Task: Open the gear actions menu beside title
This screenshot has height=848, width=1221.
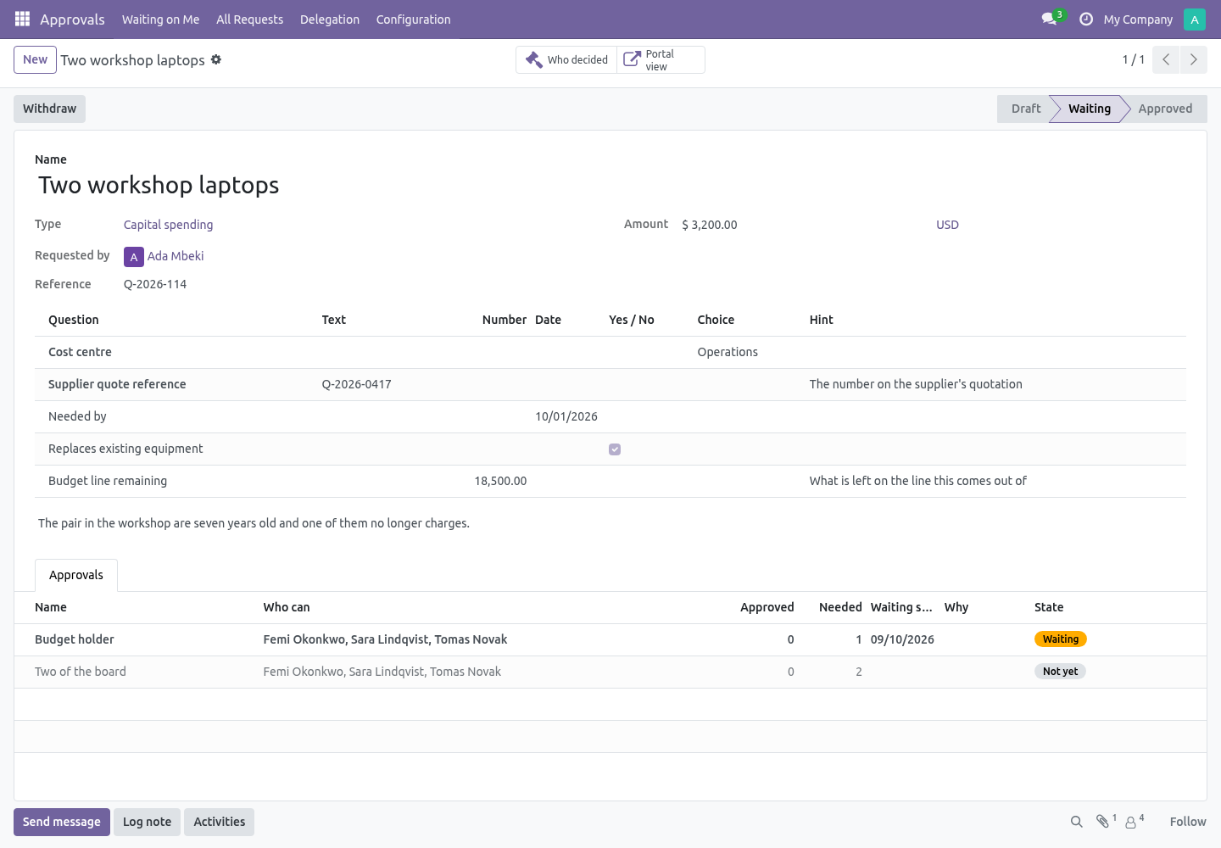Action: point(216,59)
